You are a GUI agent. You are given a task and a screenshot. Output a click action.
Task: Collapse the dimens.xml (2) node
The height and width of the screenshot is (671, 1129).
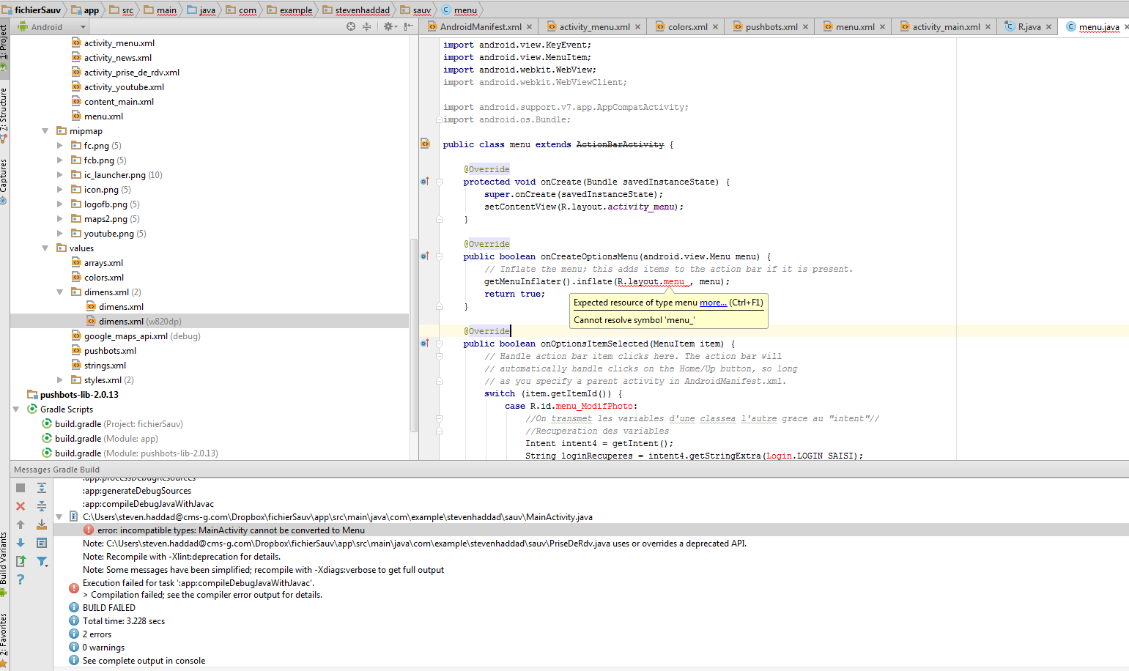click(60, 292)
